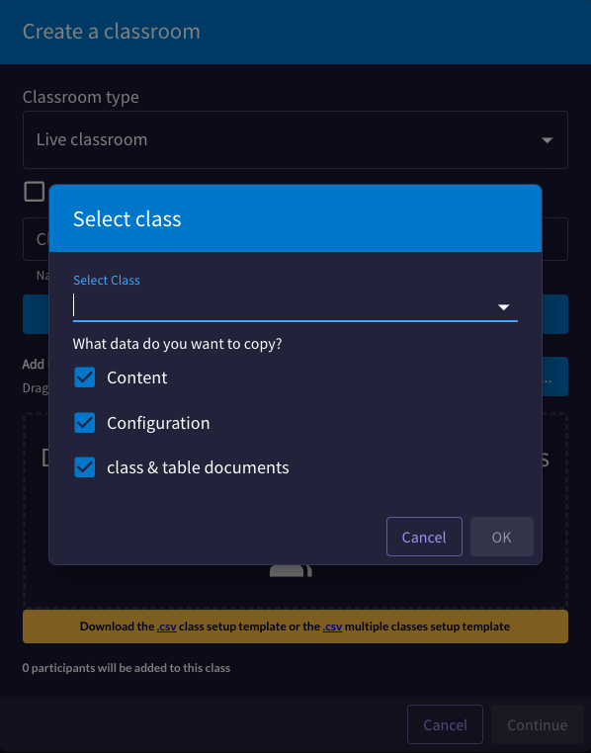Tick the checkbox below Classroom type
591x753 pixels.
coord(34,192)
